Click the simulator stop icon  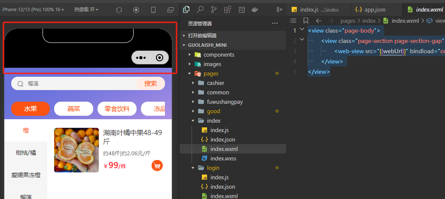pyautogui.click(x=136, y=10)
